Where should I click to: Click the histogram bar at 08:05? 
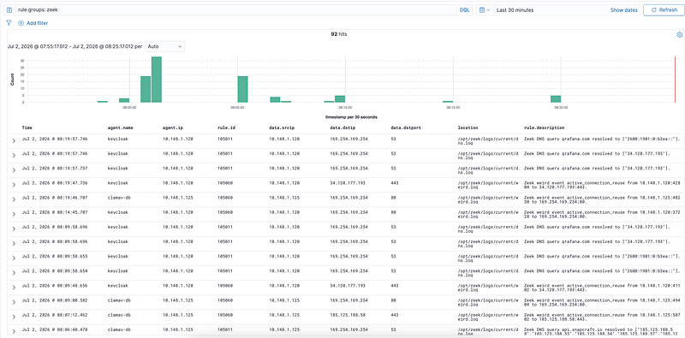pyautogui.click(x=243, y=89)
